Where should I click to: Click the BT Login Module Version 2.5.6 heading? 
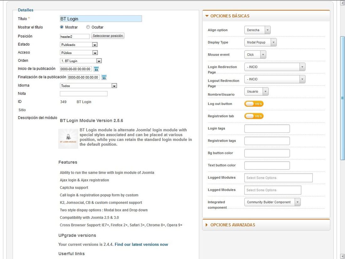click(x=91, y=121)
